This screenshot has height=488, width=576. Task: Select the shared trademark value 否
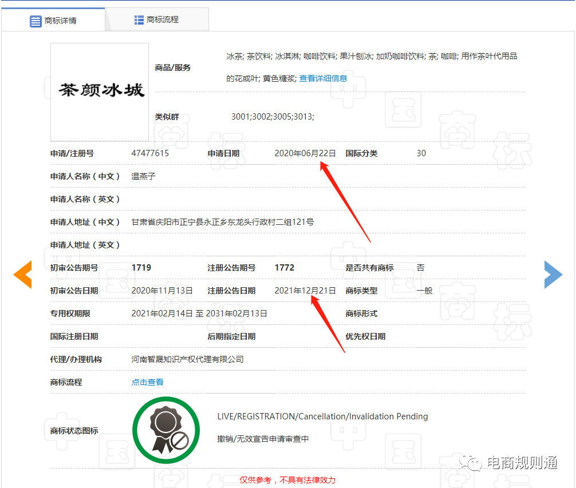click(421, 268)
